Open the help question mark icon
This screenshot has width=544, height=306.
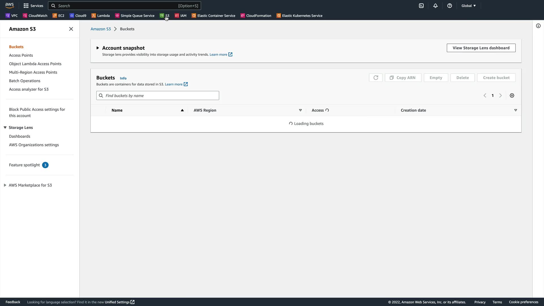[x=450, y=6]
